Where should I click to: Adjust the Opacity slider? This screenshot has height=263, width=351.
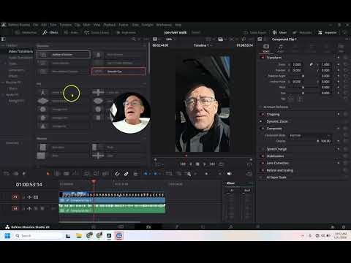tap(317, 141)
